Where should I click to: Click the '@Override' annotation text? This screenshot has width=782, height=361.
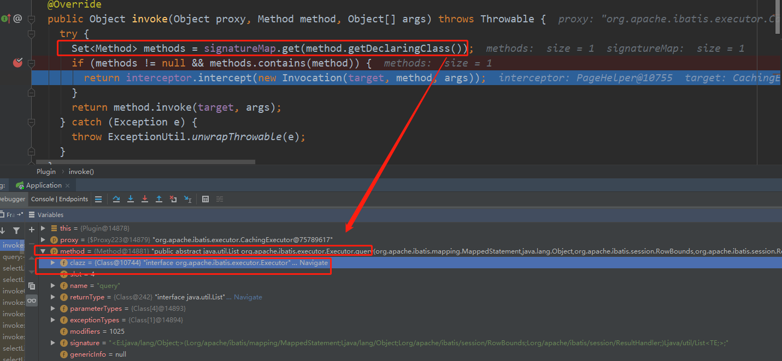[x=74, y=4]
